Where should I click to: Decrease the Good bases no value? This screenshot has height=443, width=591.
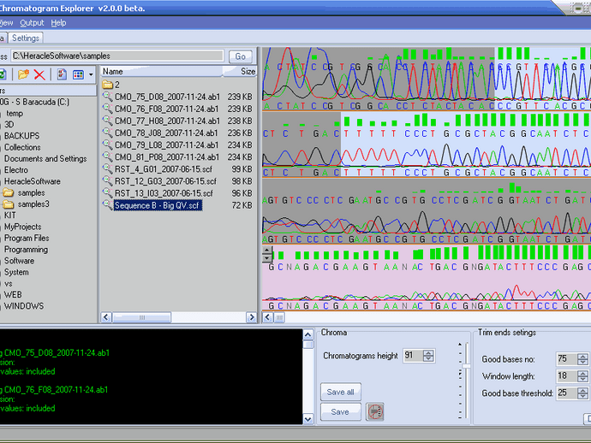click(584, 363)
